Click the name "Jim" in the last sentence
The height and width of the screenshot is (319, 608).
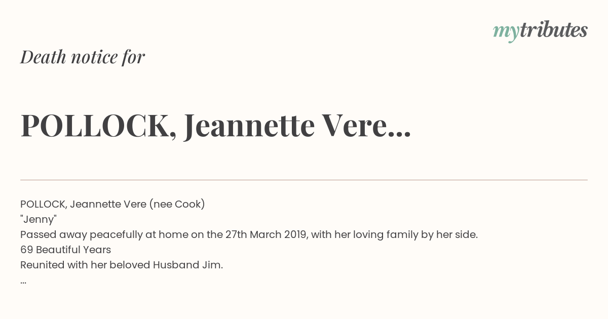click(x=213, y=265)
